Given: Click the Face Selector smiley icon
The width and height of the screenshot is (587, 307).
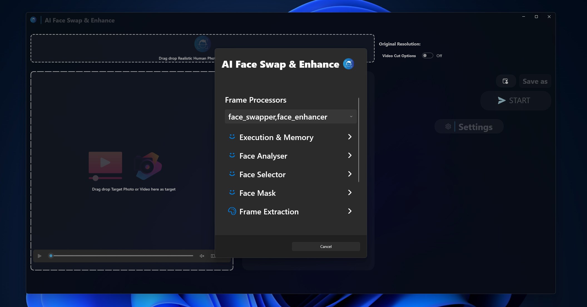Looking at the screenshot, I should pyautogui.click(x=232, y=174).
